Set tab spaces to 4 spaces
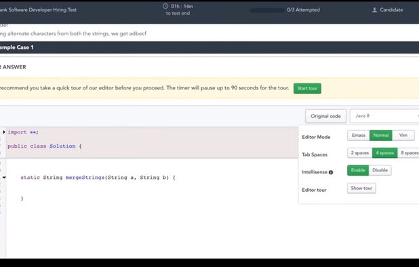The height and width of the screenshot is (267, 419). click(385, 153)
